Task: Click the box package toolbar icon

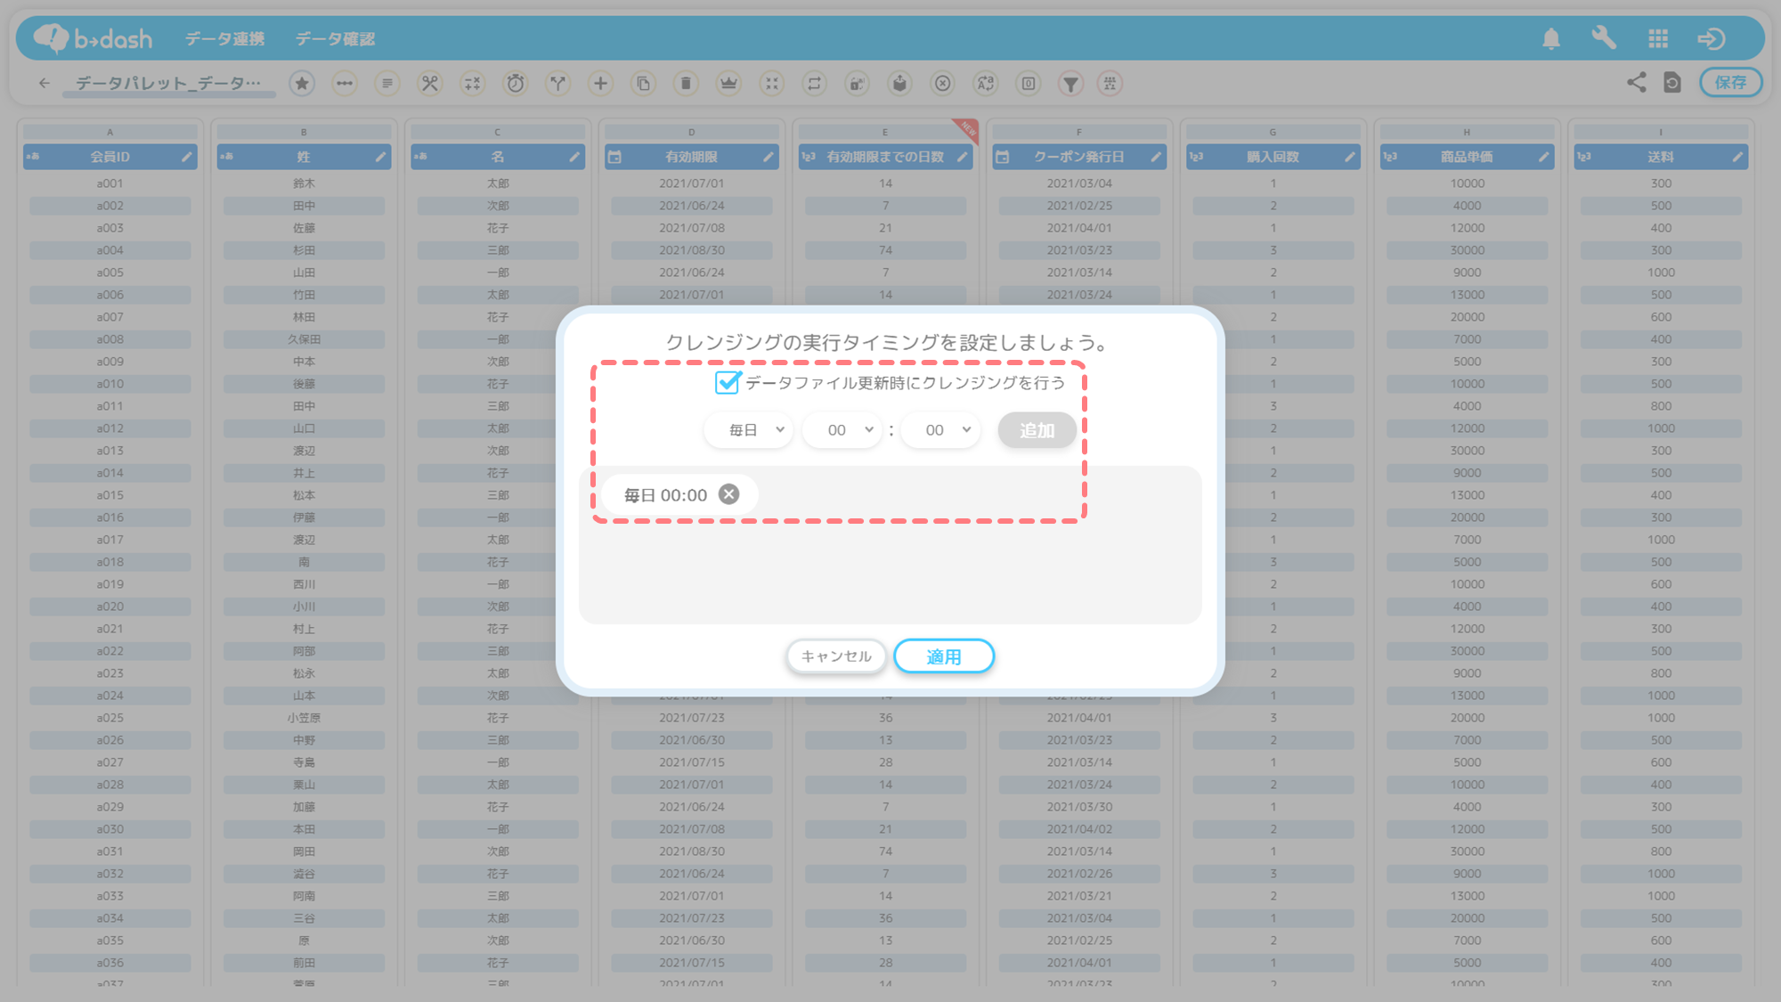Action: coord(900,84)
